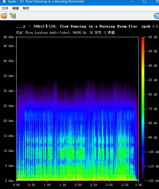Click the save spectrogram icon
Screen dimensions: 159x189
coord(12,16)
